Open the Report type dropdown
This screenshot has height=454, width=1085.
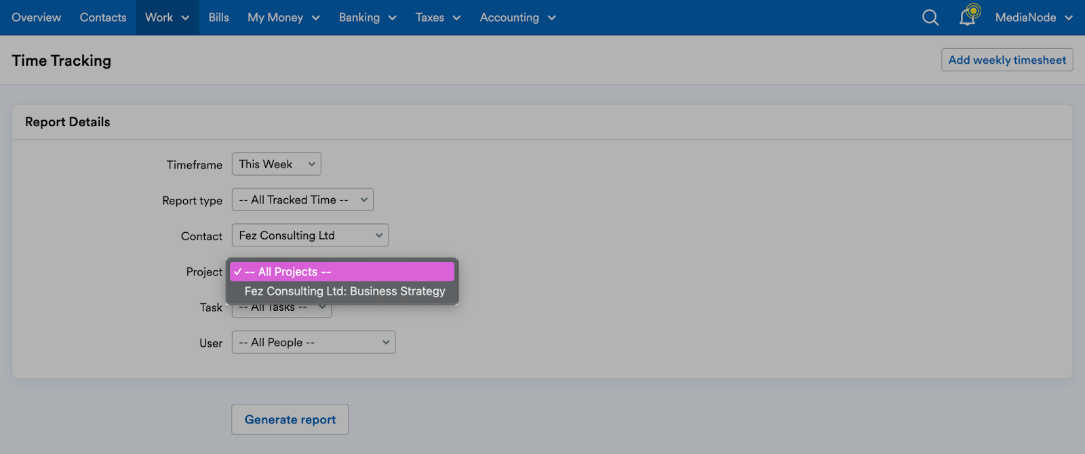[302, 200]
